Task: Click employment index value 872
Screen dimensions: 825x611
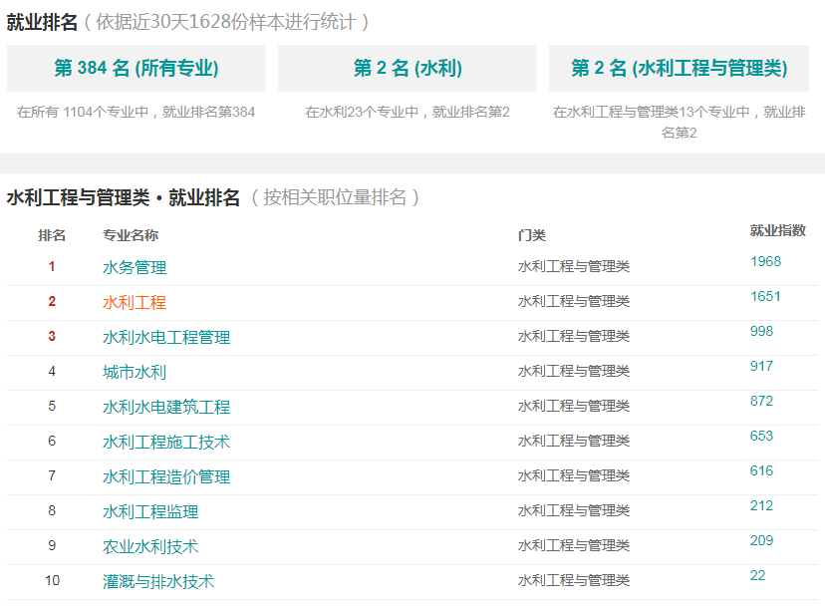Action: 761,401
